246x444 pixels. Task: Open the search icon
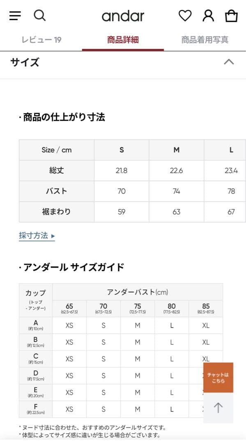[x=40, y=16]
